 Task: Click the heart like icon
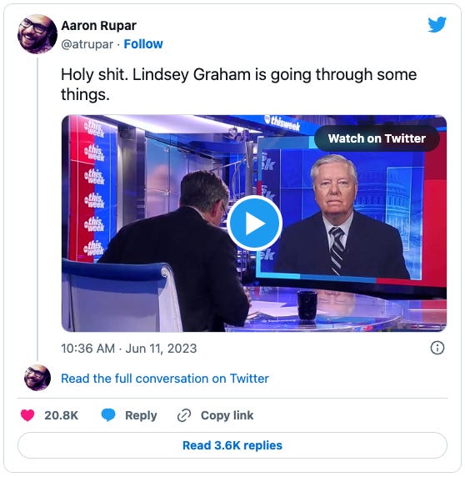27,415
